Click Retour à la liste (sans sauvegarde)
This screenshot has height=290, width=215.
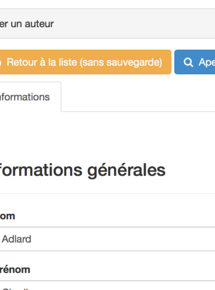click(85, 62)
